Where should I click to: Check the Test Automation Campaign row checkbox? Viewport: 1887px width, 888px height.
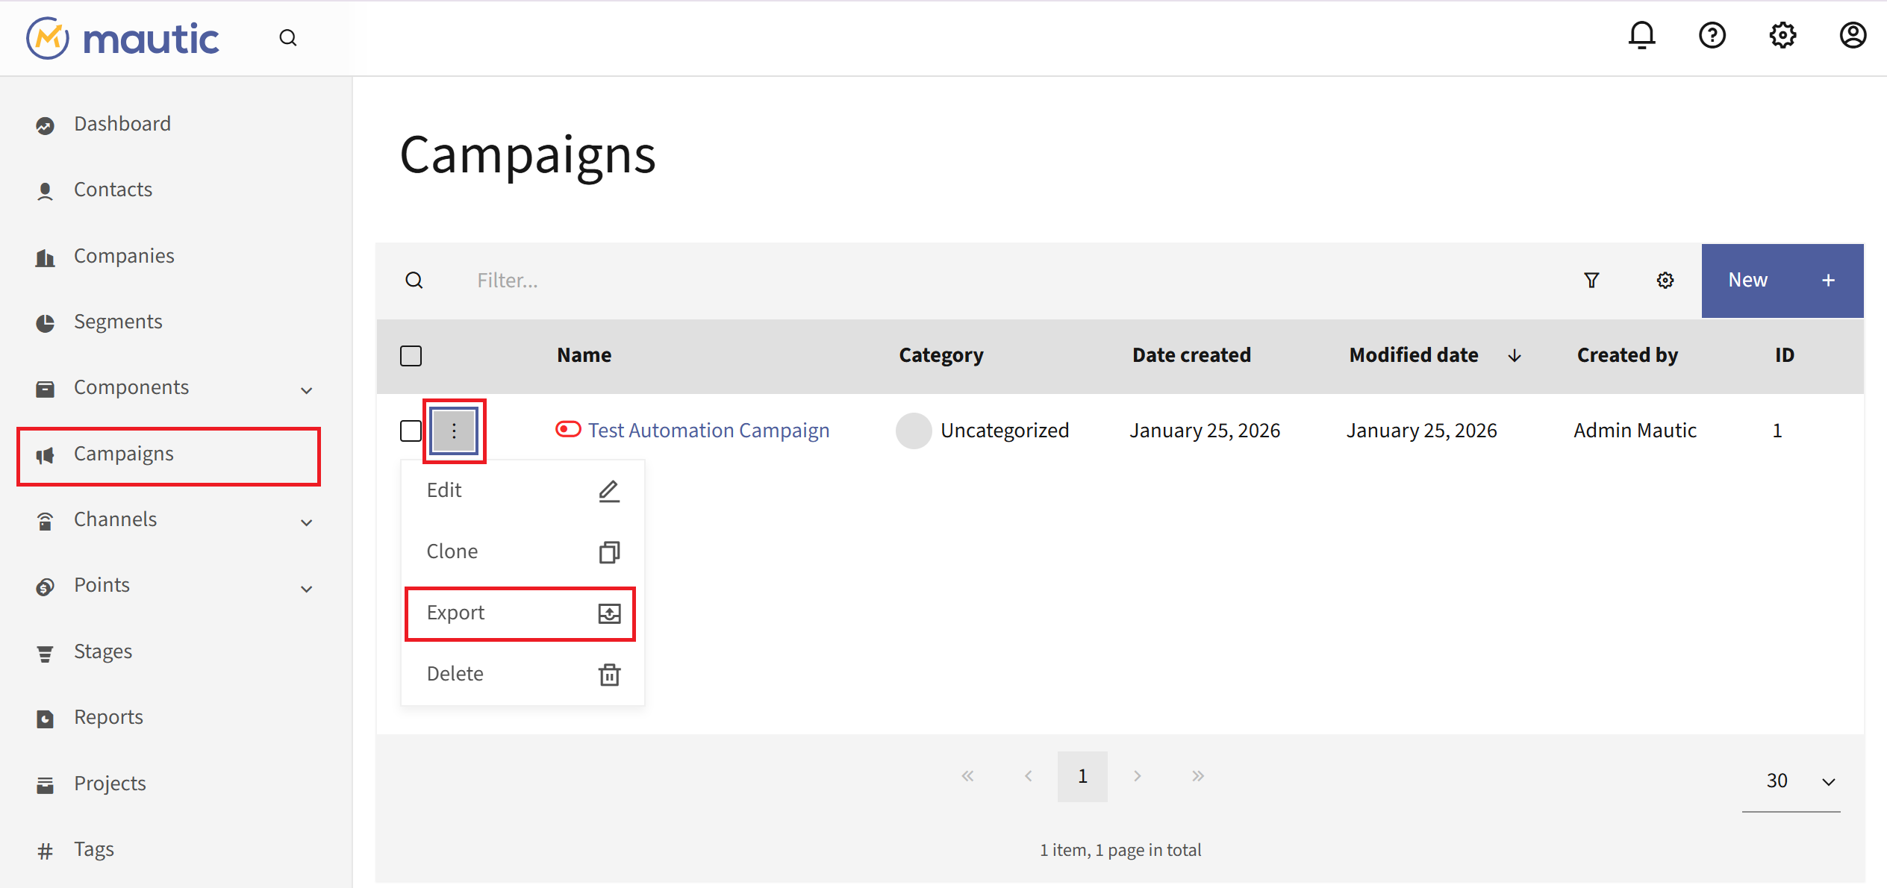pyautogui.click(x=411, y=431)
